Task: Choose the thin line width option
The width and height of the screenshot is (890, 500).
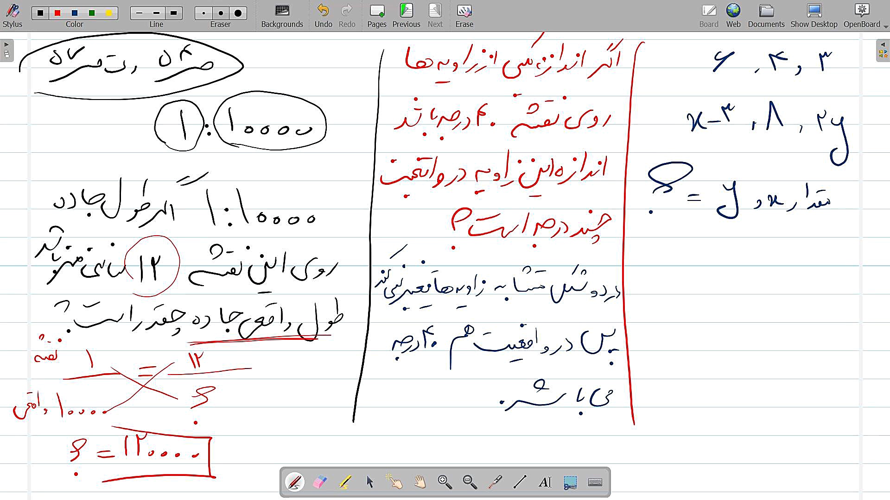Action: (x=139, y=13)
